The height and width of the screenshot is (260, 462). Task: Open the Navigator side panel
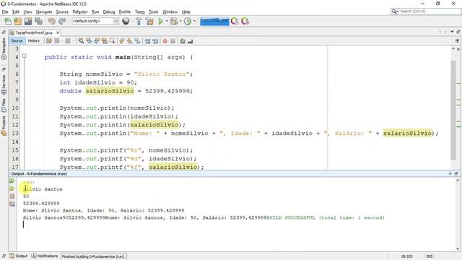[4, 48]
